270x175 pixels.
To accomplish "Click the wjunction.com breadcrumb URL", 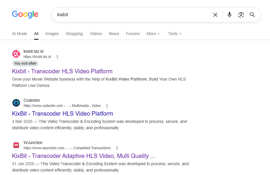I will (67, 148).
